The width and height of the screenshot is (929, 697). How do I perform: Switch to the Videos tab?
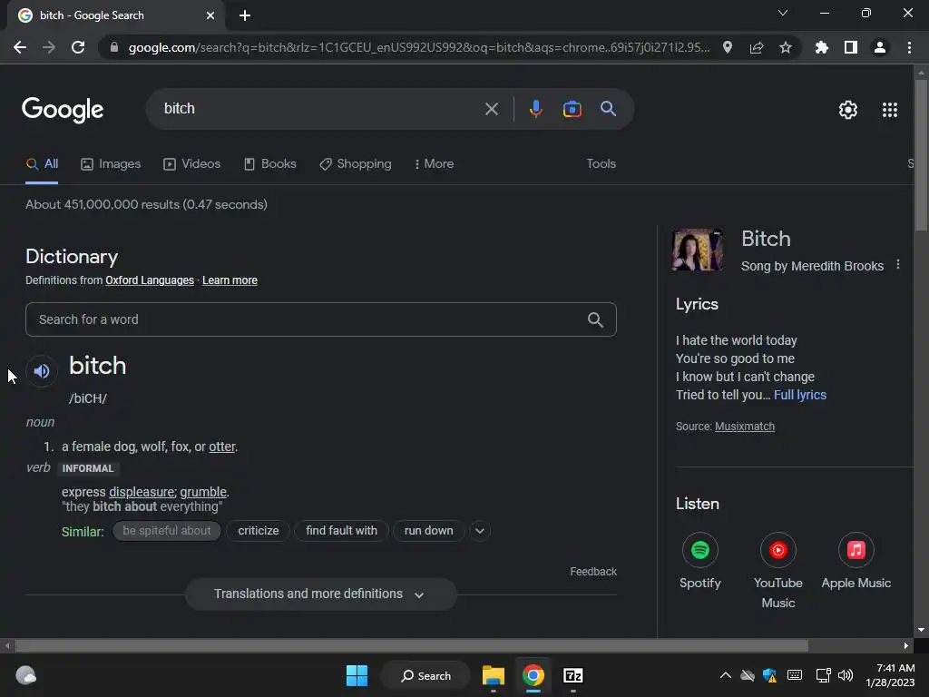192,164
